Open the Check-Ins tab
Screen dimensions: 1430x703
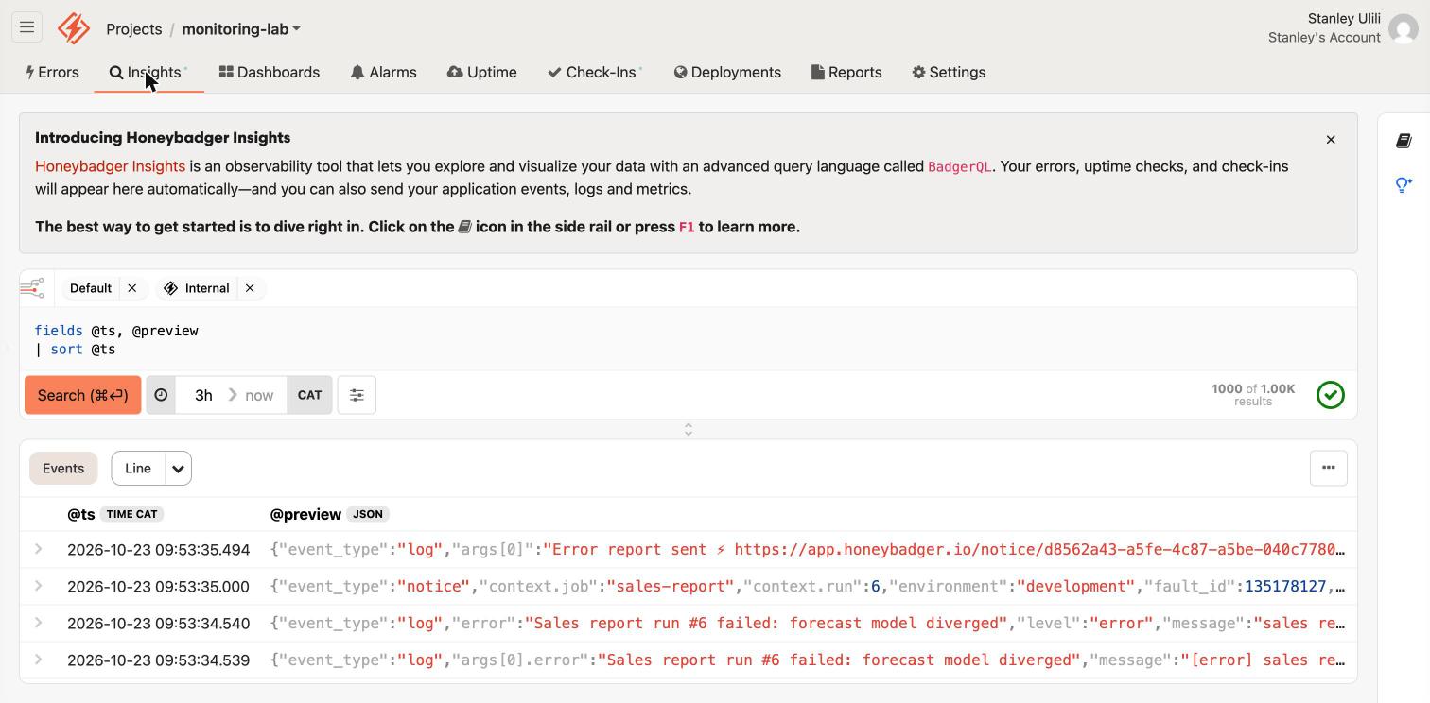[595, 73]
